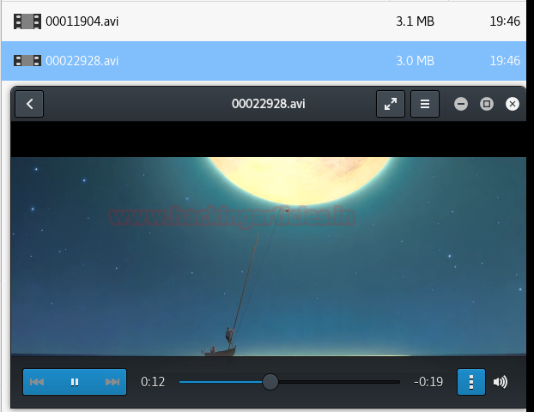Viewport: 534px width, 412px height.
Task: Click the 19:46 time of 00022928.avi
Action: coord(505,61)
